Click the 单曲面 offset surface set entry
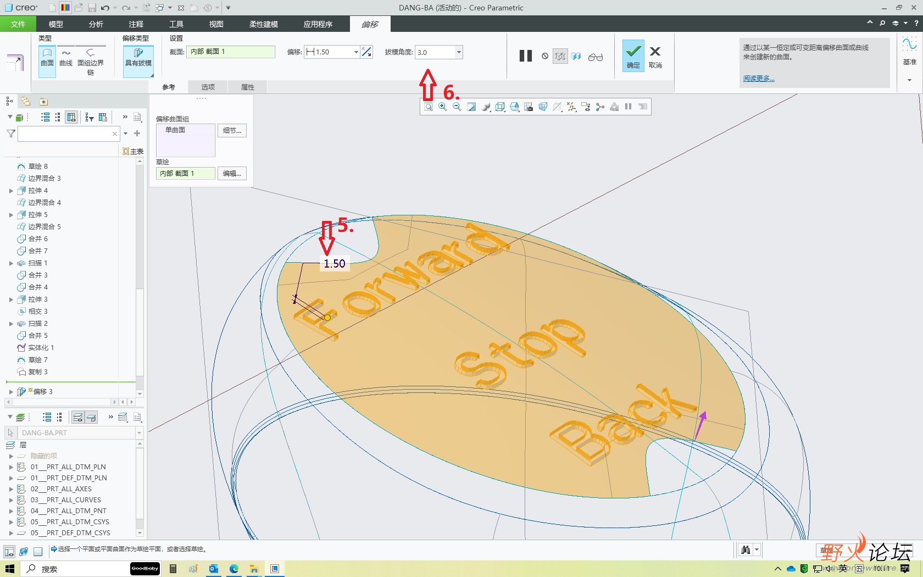Screen dimensions: 923x577 point(175,130)
